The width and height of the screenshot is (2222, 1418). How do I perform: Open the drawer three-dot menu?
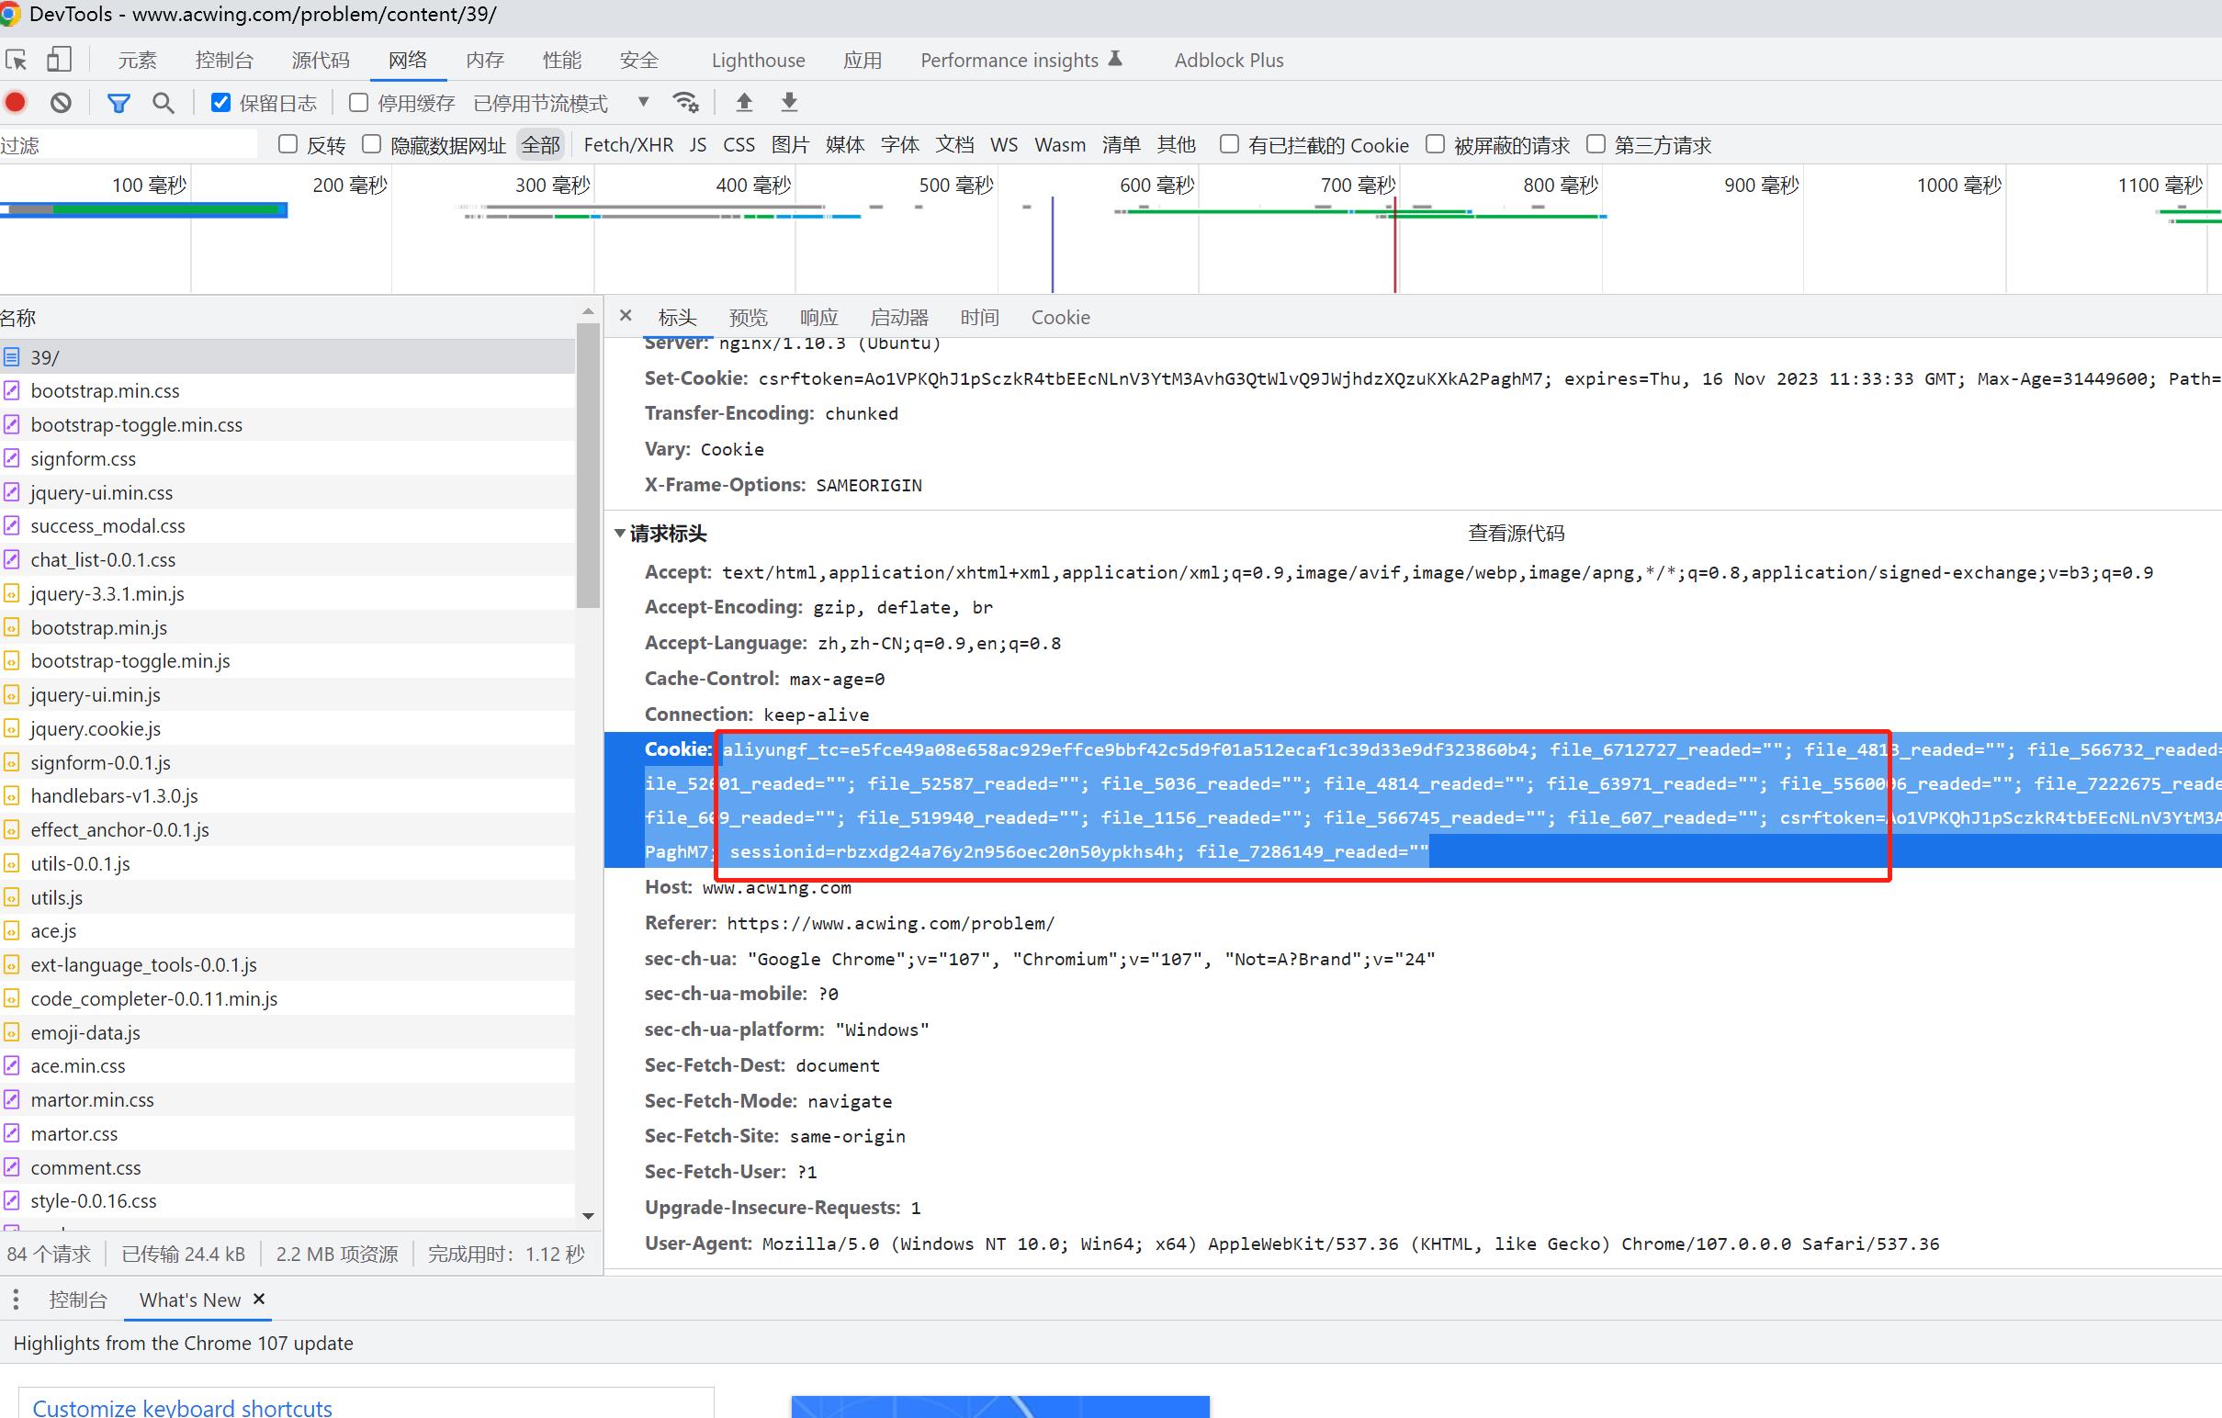16,1300
